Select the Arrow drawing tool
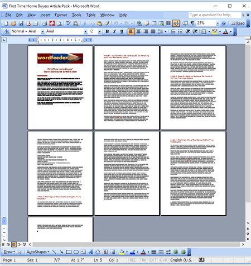 point(61,252)
